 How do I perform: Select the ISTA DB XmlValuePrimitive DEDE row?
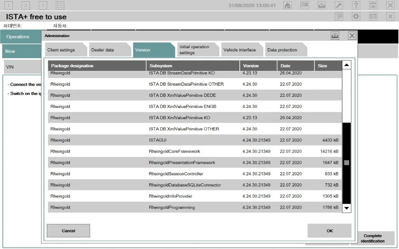(195, 95)
